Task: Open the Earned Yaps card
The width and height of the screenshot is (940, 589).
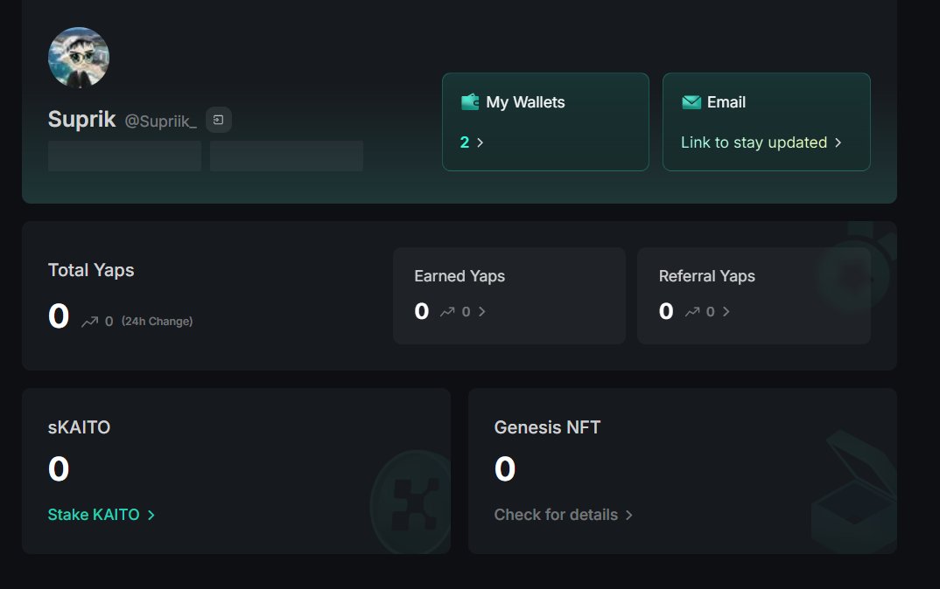Action: click(x=509, y=295)
